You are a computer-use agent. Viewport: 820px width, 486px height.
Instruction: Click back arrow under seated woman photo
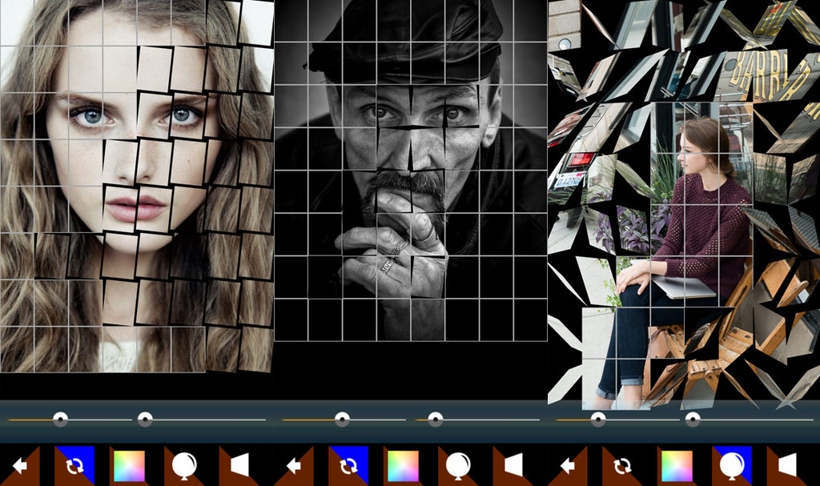point(568,465)
